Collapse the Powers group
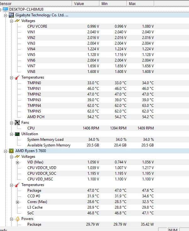 (11, 219)
